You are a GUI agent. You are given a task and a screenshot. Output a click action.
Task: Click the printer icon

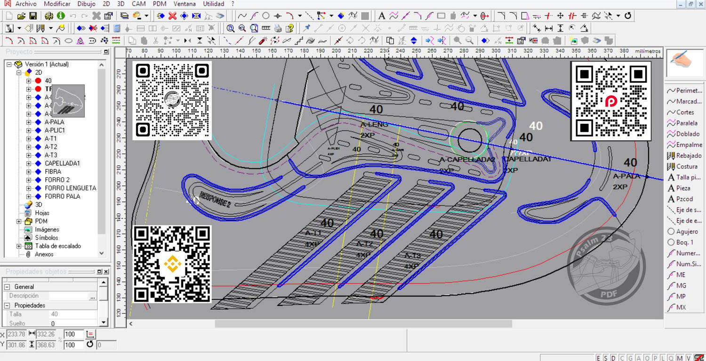[278, 28]
